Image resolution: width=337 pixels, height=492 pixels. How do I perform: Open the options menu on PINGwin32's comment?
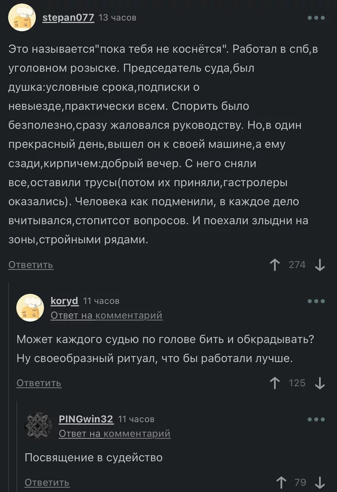point(316,419)
